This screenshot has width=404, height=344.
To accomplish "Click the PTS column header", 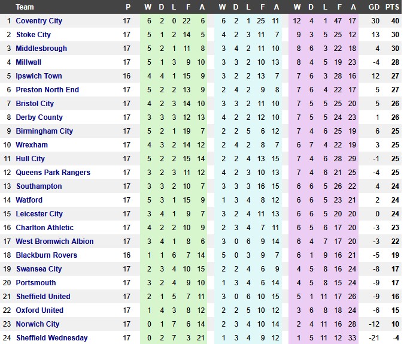I will pyautogui.click(x=392, y=7).
